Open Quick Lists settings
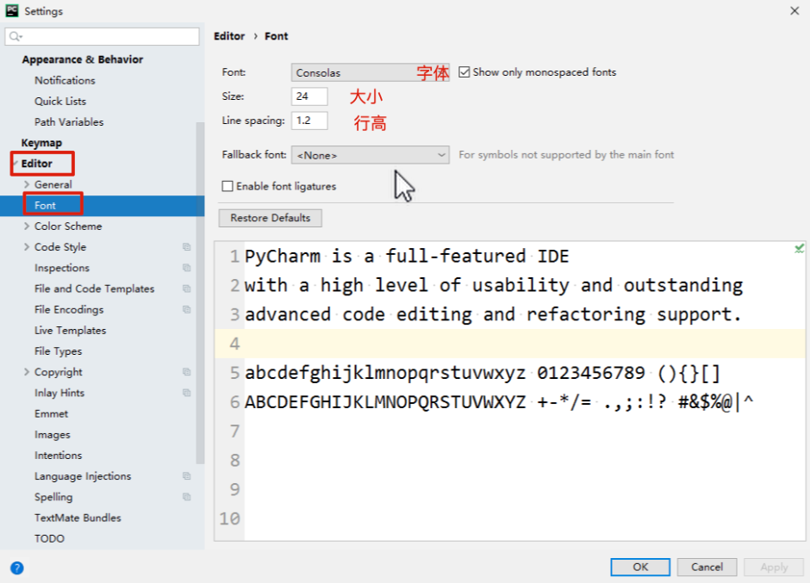Screen dimensions: 810x583 60,102
